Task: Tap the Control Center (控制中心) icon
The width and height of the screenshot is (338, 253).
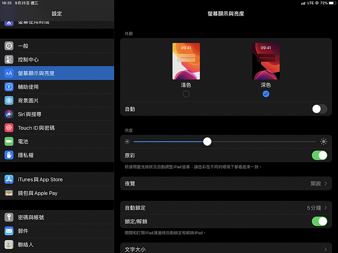Action: pyautogui.click(x=9, y=60)
